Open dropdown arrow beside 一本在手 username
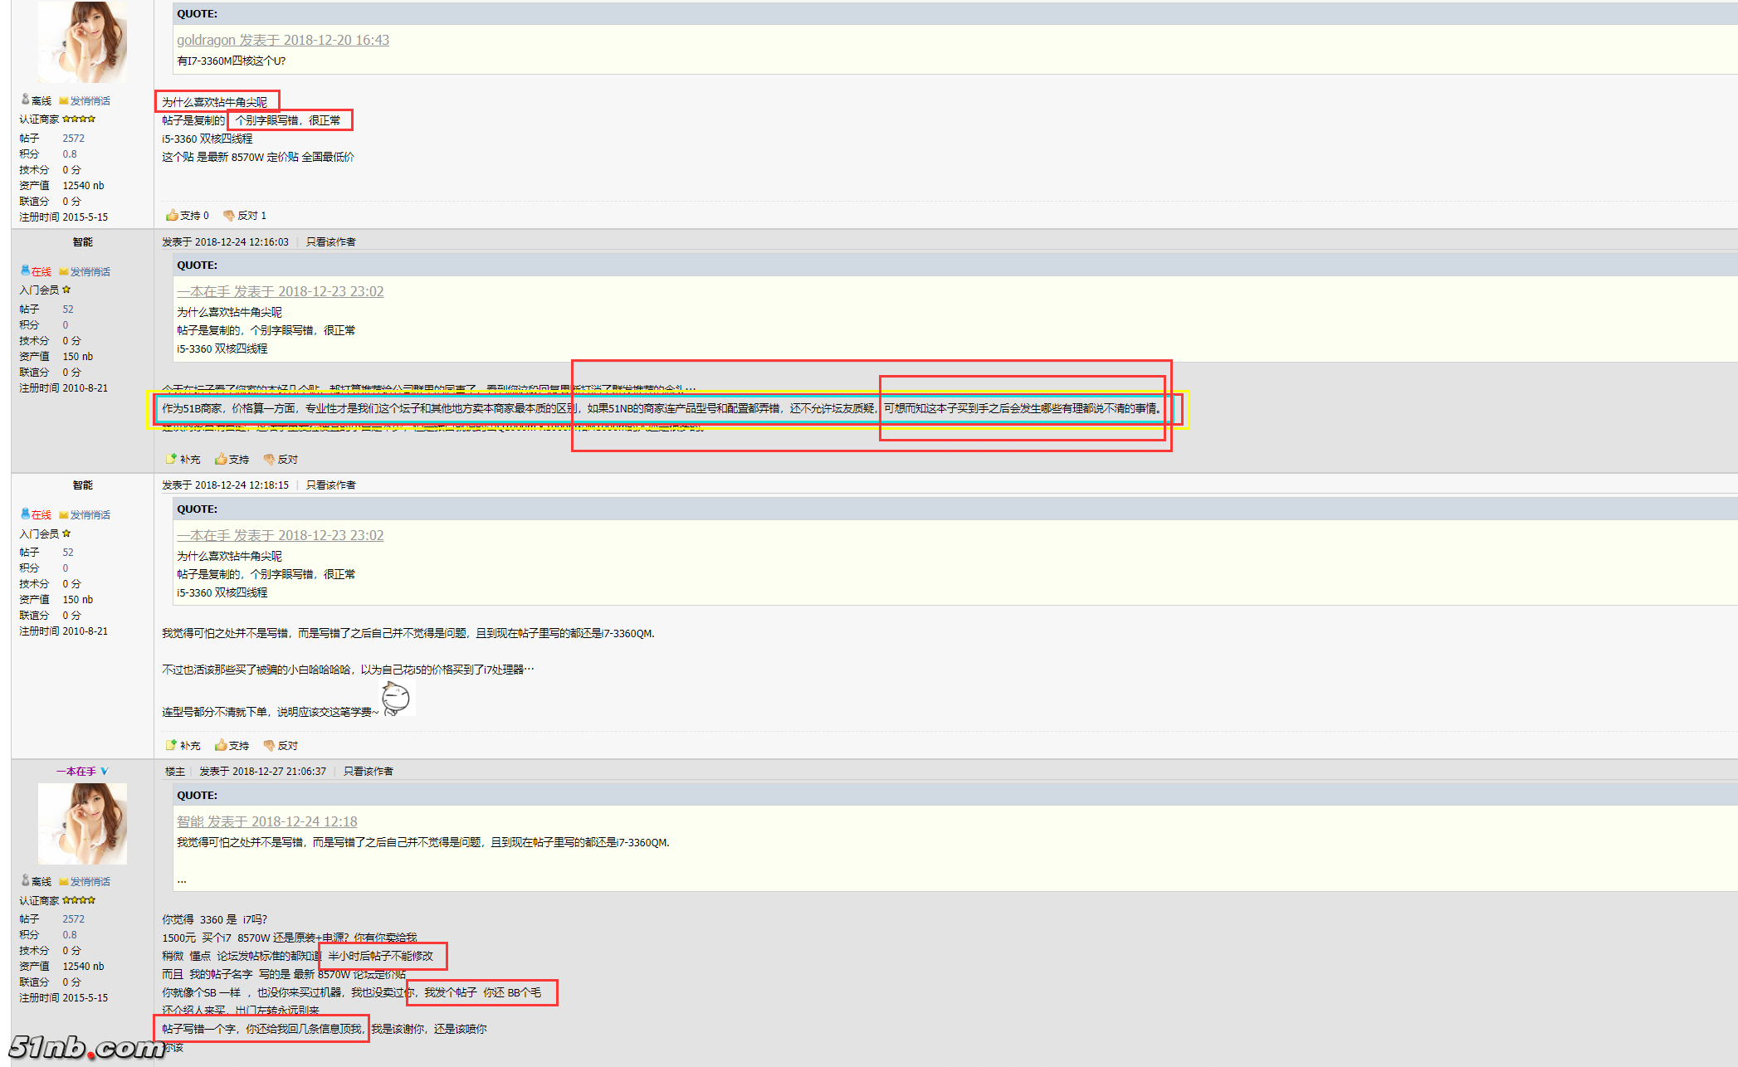This screenshot has height=1067, width=1738. [105, 772]
